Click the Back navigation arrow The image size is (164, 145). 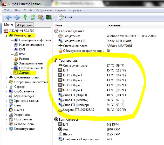coord(9,18)
